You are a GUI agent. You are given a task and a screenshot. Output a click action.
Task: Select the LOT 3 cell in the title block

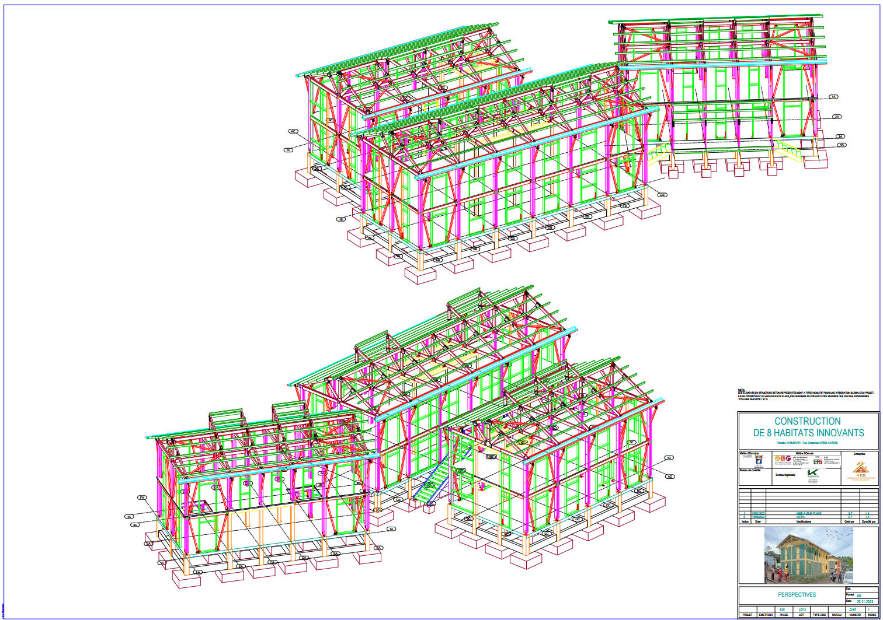[x=802, y=610]
